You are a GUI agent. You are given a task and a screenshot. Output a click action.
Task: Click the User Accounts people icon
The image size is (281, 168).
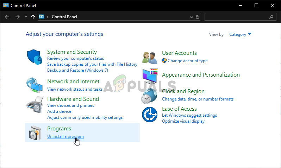point(150,57)
